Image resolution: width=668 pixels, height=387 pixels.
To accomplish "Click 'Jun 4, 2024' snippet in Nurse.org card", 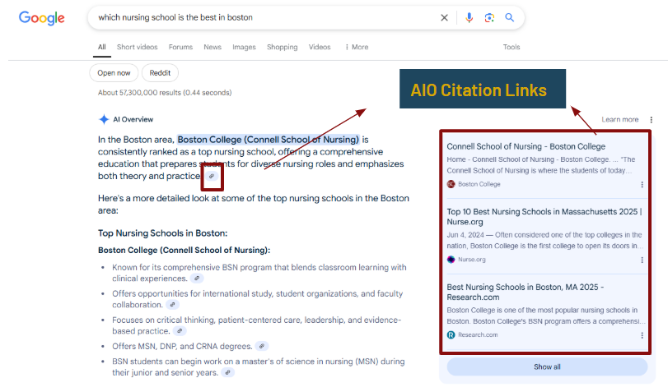I will pyautogui.click(x=465, y=235).
